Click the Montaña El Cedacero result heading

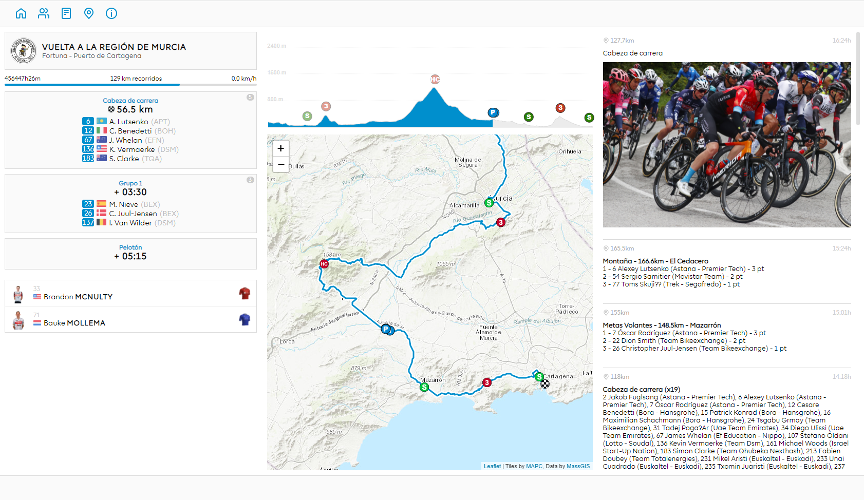click(x=655, y=261)
